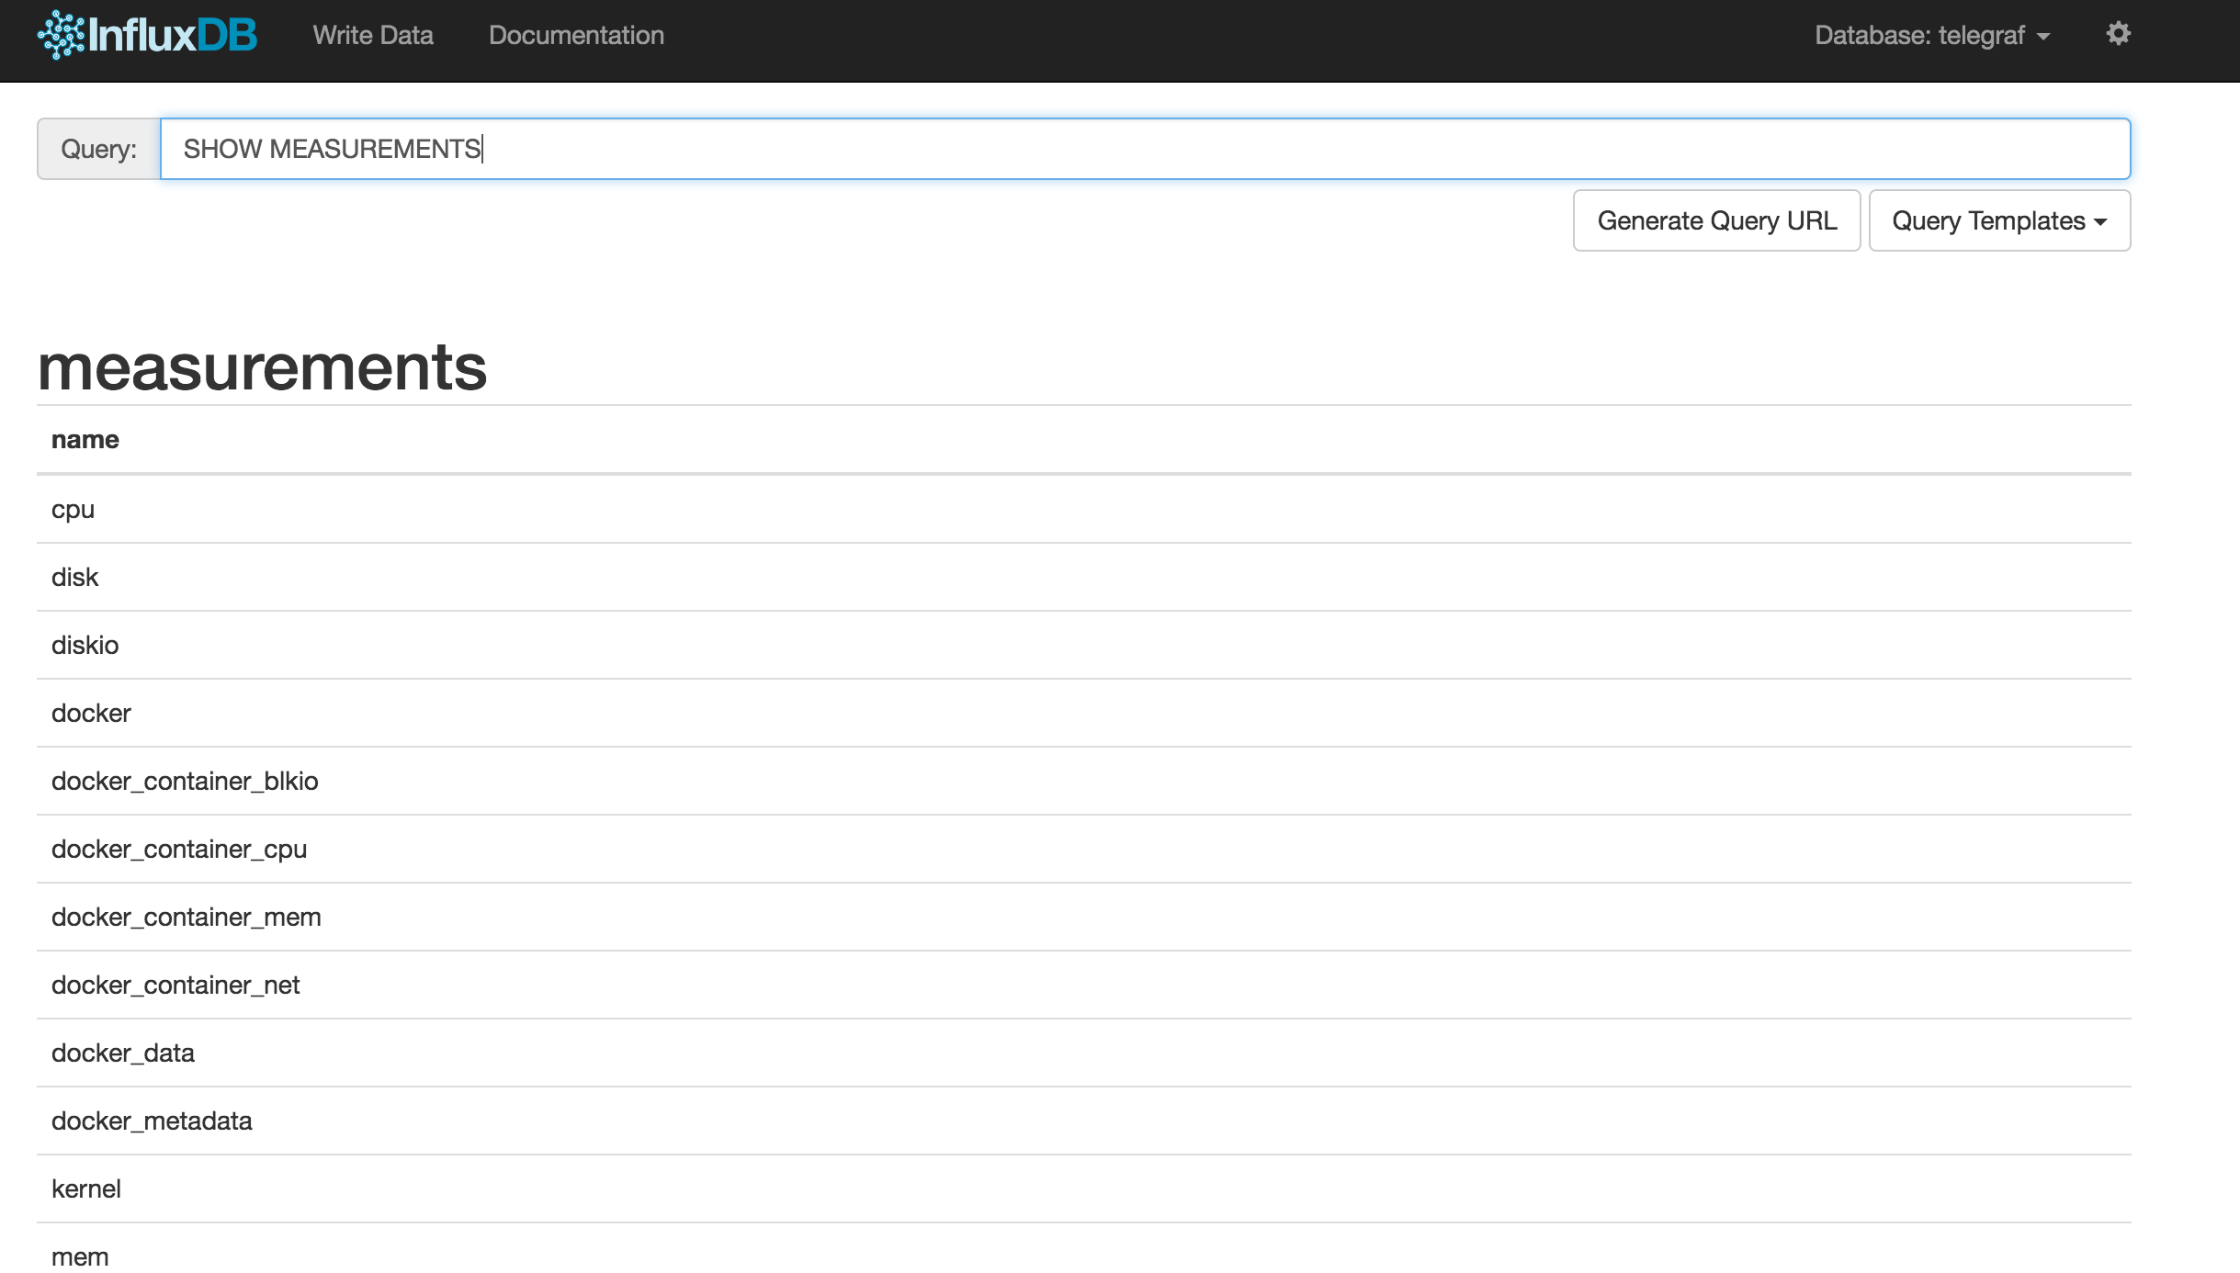Click the name column header
This screenshot has height=1273, width=2240.
click(85, 439)
